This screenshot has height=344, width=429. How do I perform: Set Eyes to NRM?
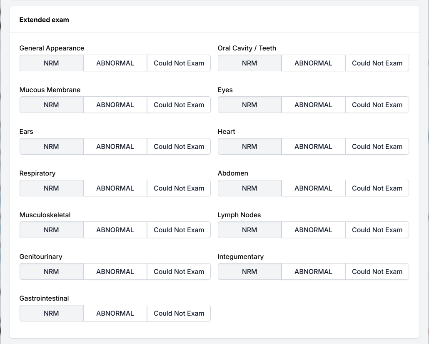pyautogui.click(x=249, y=105)
